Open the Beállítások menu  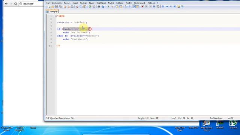[x=101, y=3]
